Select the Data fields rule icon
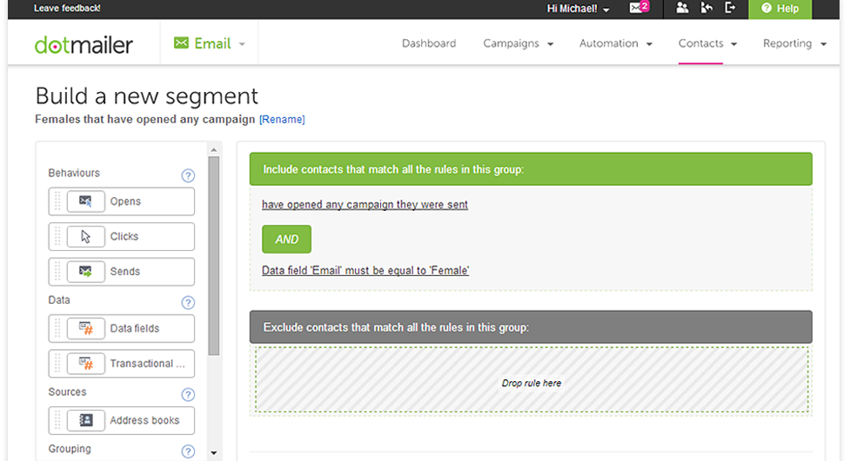The width and height of the screenshot is (850, 461). coord(85,328)
